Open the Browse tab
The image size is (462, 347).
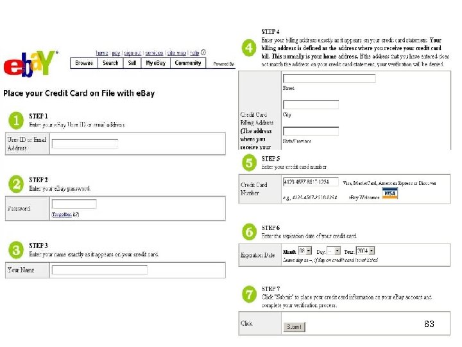pos(84,63)
